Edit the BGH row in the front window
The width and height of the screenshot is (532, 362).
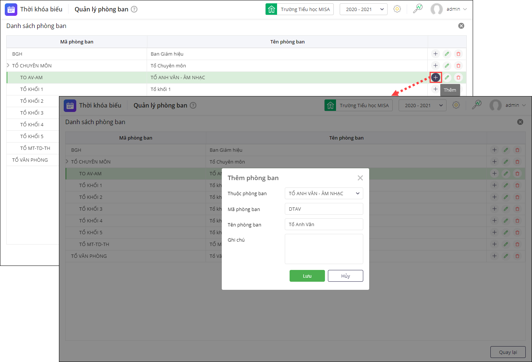click(506, 150)
